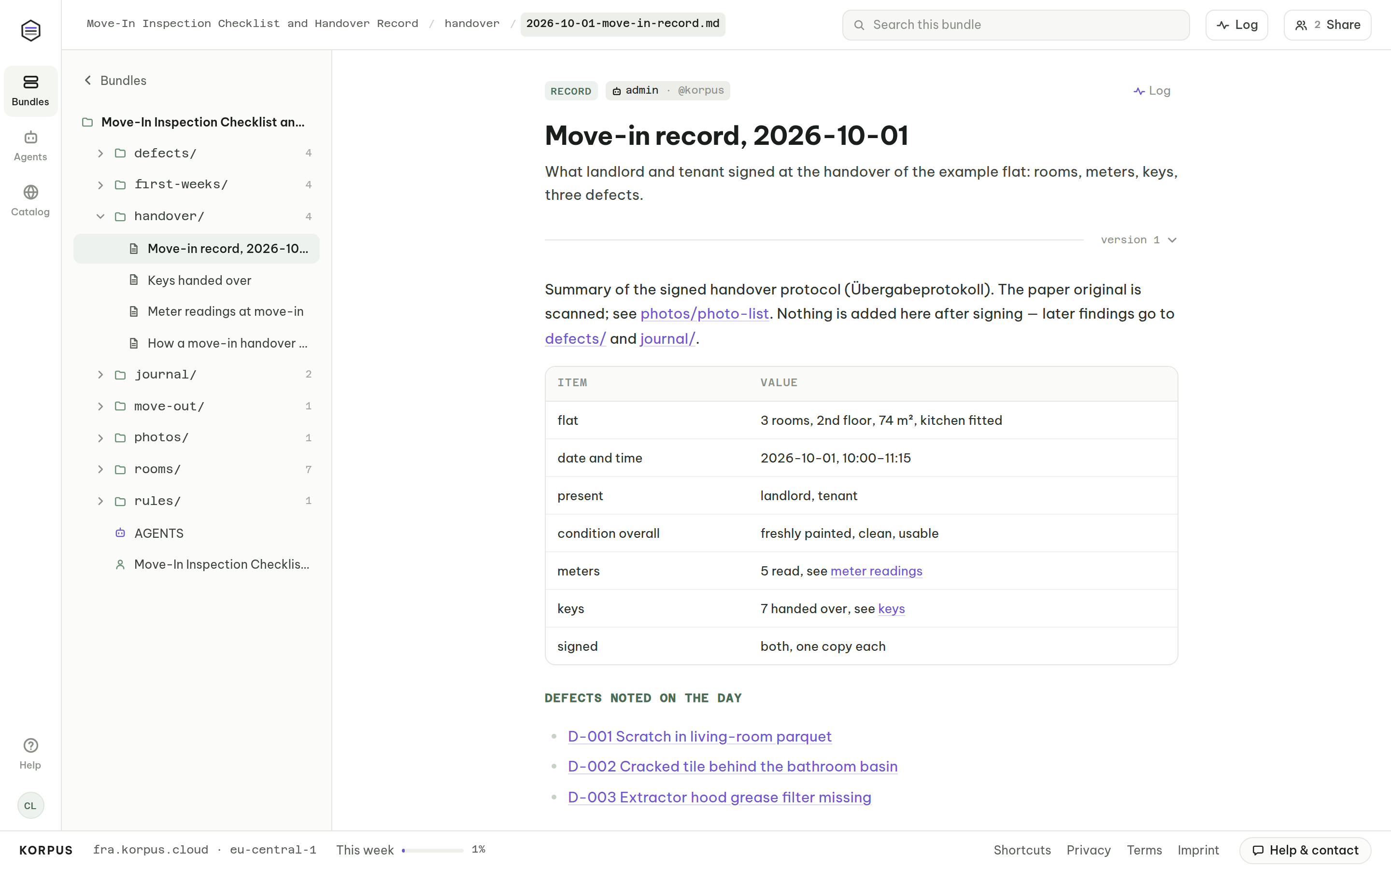1391x869 pixels.
Task: Select the Move-in record, 2026-10... tree row
Action: click(197, 248)
